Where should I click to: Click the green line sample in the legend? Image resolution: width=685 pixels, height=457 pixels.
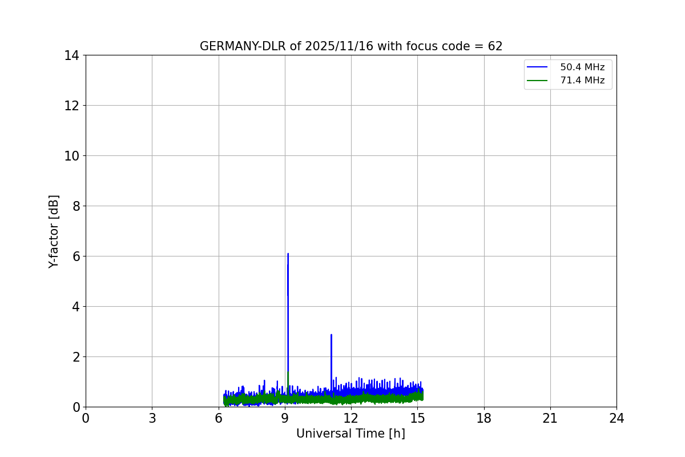point(538,81)
